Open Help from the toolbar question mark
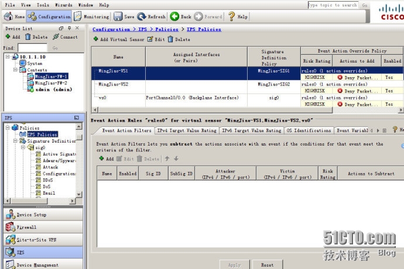 (x=238, y=17)
